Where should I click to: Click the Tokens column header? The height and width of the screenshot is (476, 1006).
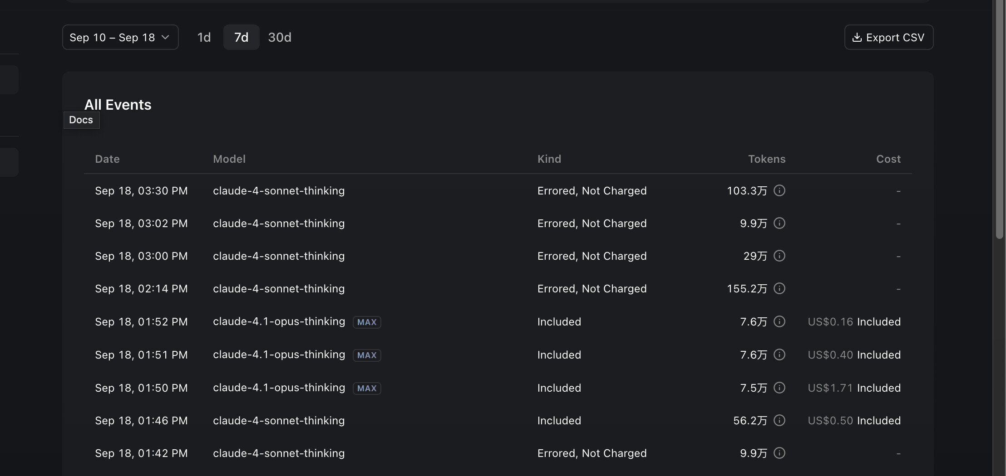tap(767, 159)
